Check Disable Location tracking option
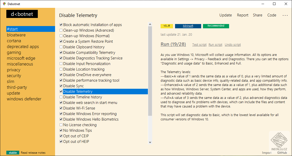Viewport: 292px width, 156px height. point(61,69)
